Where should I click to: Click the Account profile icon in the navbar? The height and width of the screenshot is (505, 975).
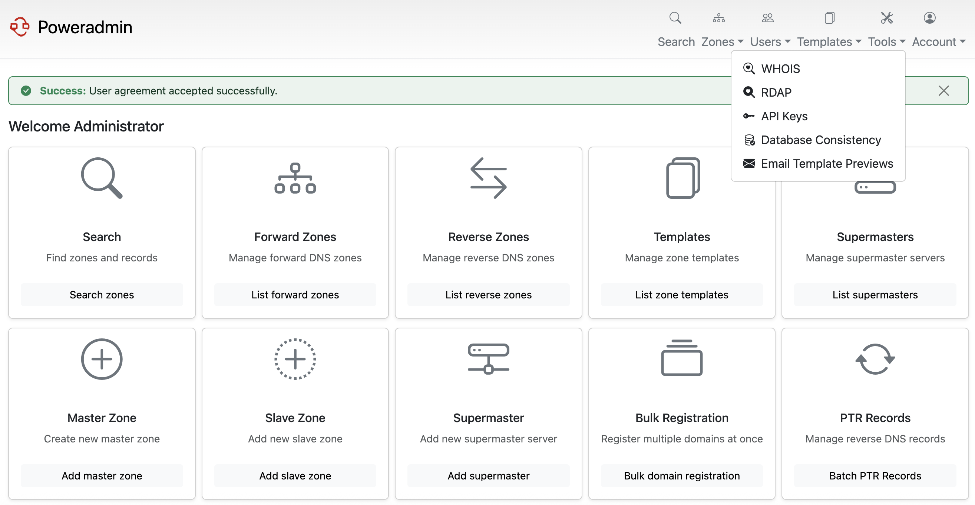930,18
